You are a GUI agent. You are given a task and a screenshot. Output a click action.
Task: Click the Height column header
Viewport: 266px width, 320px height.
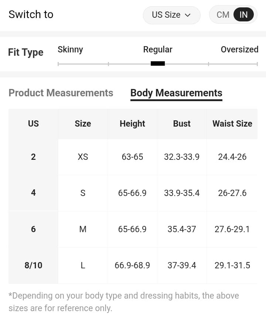pyautogui.click(x=132, y=124)
